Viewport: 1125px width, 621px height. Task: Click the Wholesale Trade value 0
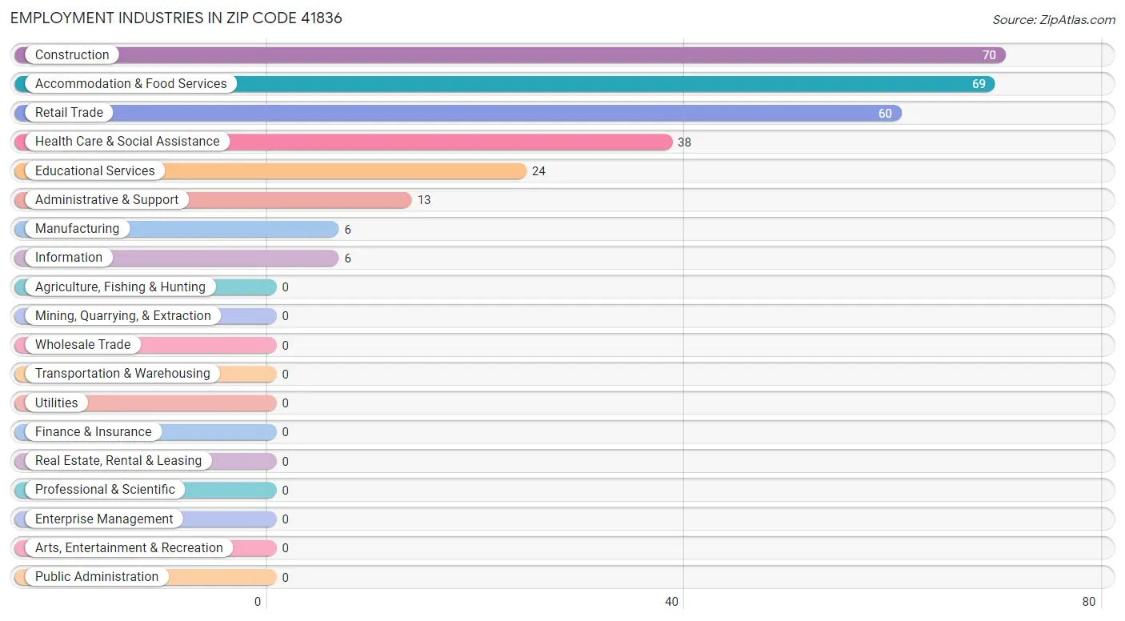285,346
